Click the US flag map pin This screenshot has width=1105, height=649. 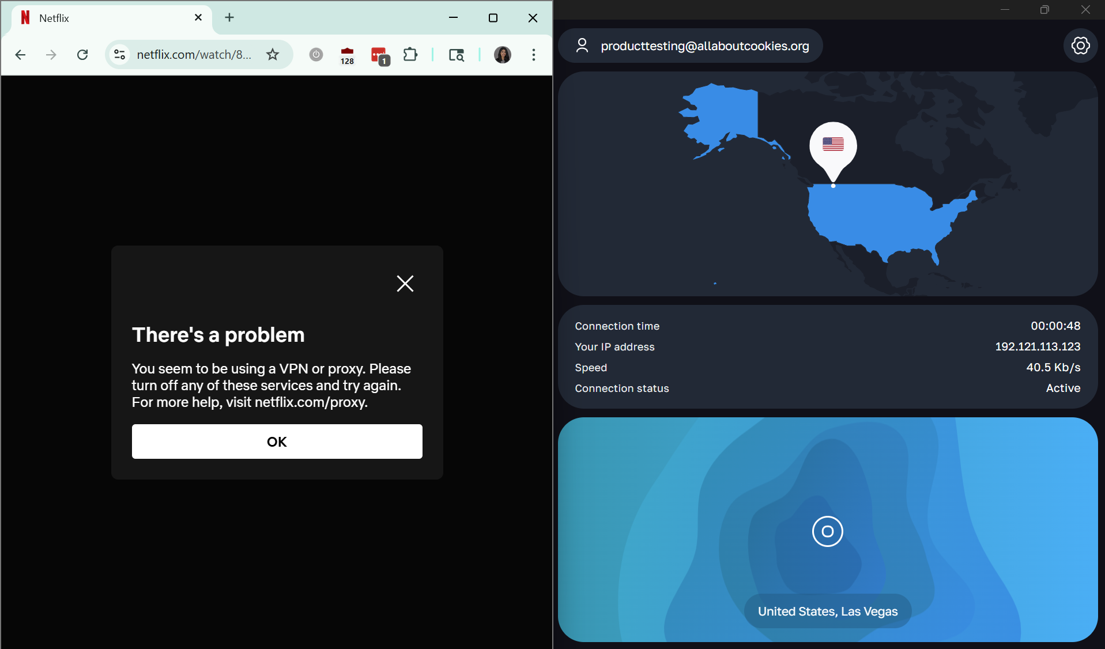[833, 151]
